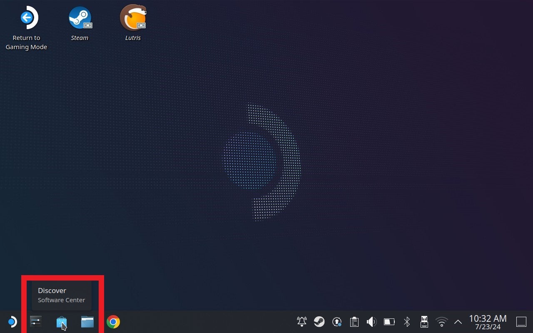This screenshot has width=533, height=333.
Task: Open the Steam Deck application launcher
Action: pos(12,322)
